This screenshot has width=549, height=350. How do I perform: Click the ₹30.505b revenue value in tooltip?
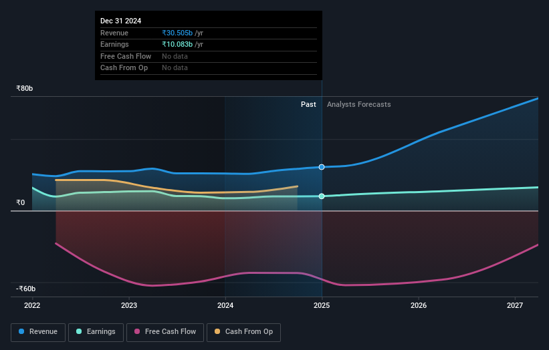tap(177, 33)
